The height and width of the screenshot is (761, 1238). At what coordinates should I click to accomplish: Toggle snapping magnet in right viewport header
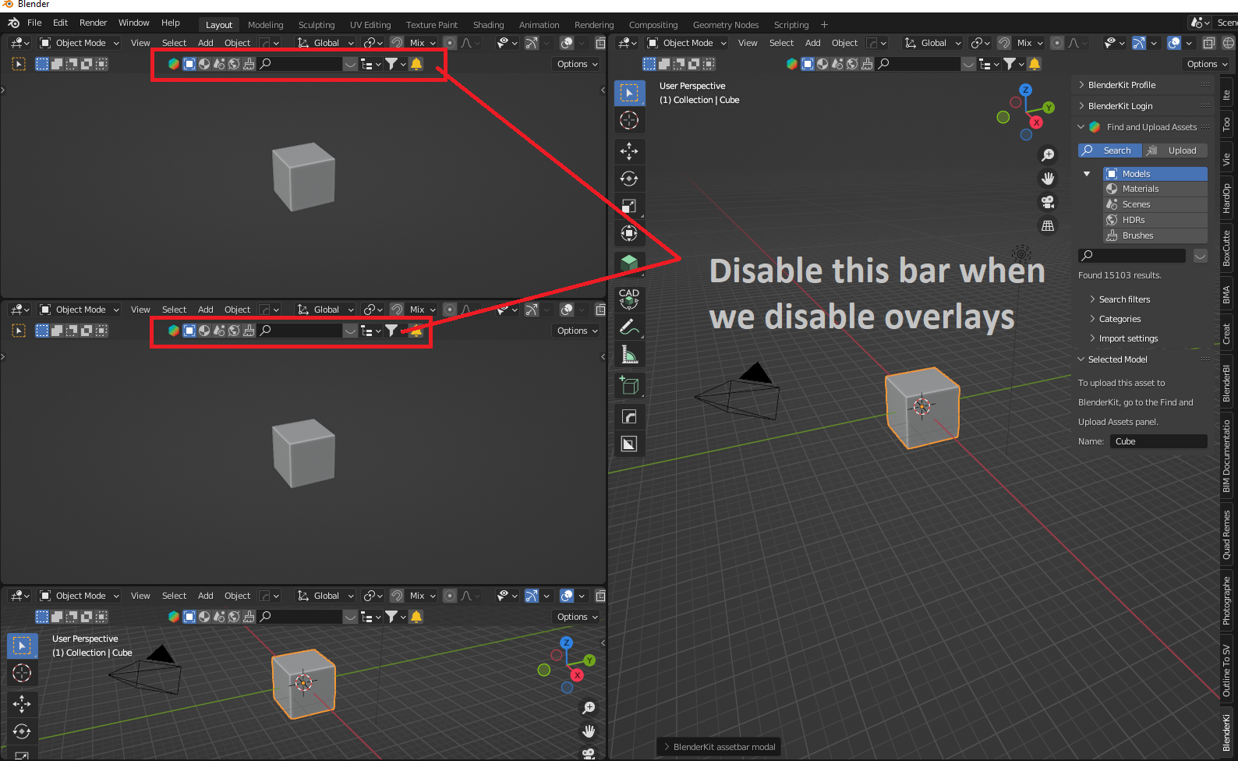point(1004,43)
